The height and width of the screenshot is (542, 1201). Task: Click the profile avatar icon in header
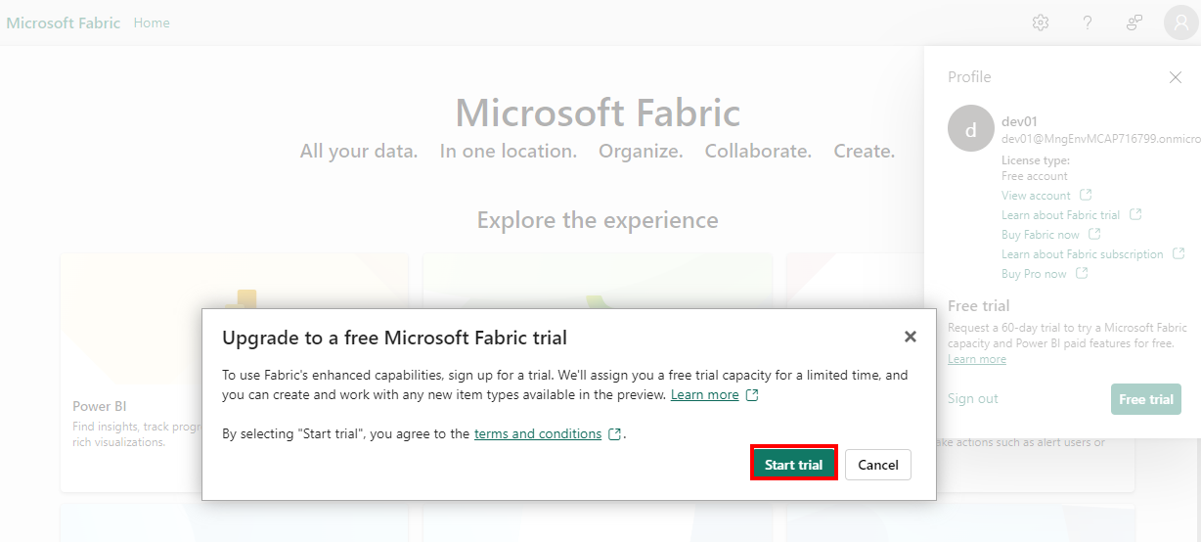(1180, 23)
